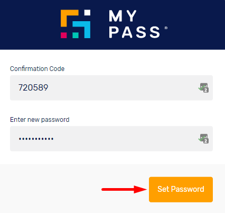Click the PASS word in header
Screen dimensions: 225x213
(x=135, y=32)
